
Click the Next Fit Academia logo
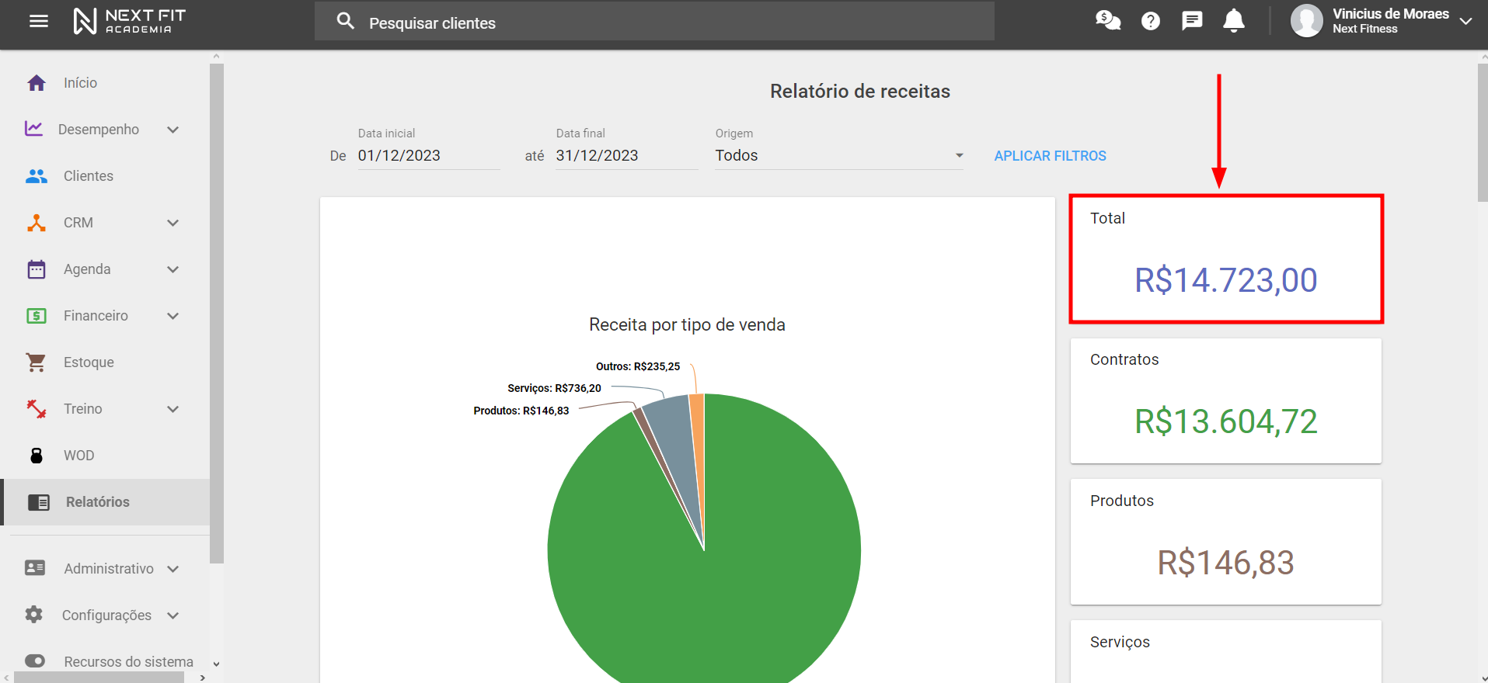point(130,21)
